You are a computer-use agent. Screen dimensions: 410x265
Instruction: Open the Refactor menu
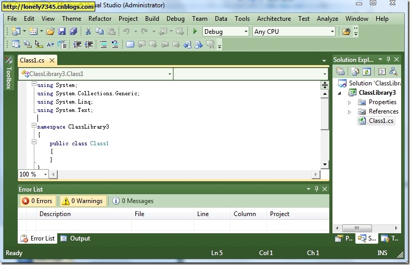100,19
